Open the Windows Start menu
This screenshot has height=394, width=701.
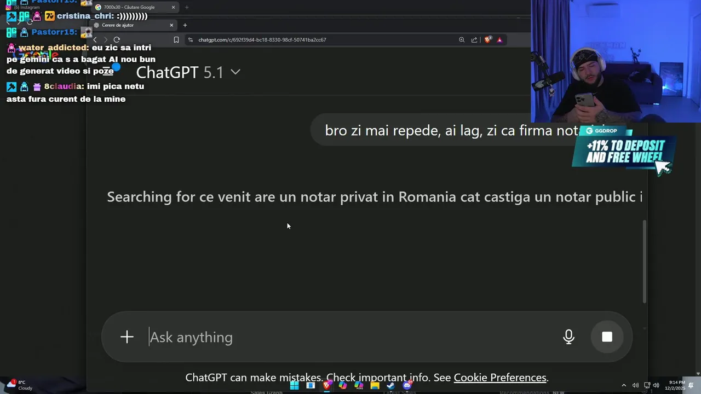295,385
